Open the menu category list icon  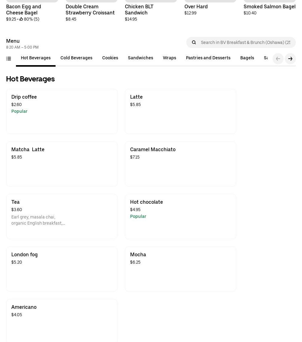click(x=9, y=59)
